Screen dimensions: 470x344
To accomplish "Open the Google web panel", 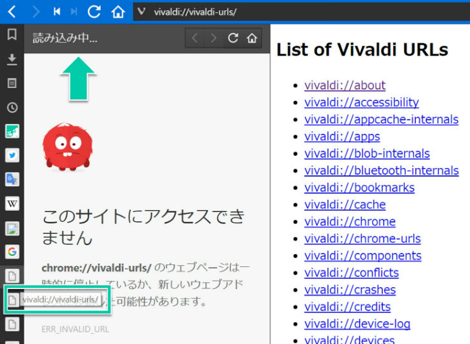I will point(12,252).
